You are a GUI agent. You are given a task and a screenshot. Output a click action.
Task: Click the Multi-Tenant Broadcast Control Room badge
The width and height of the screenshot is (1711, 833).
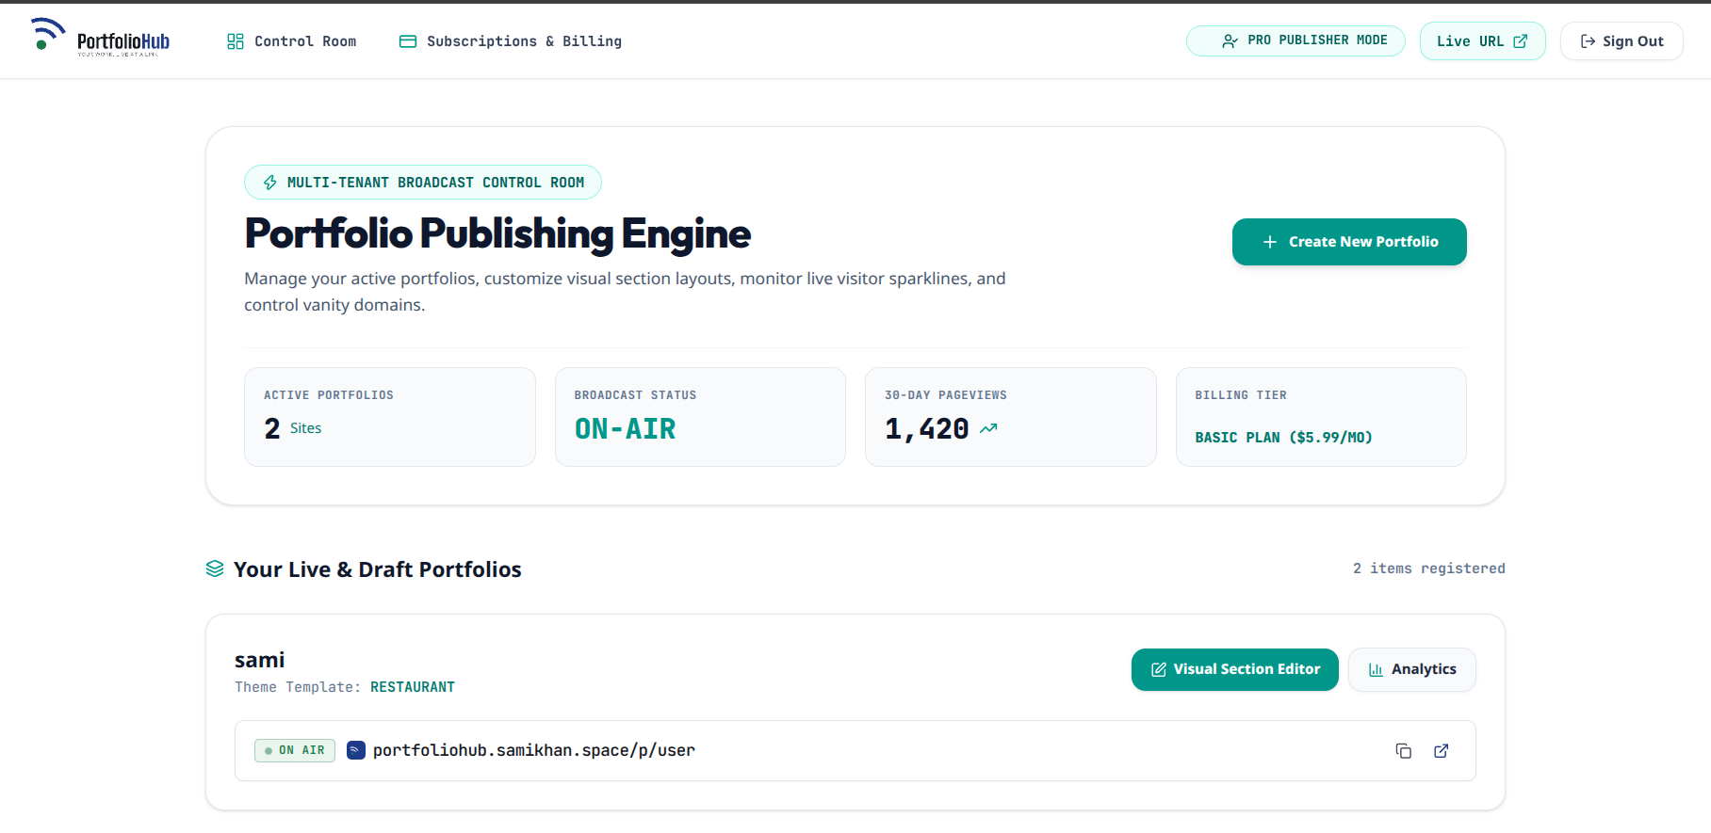pyautogui.click(x=423, y=183)
